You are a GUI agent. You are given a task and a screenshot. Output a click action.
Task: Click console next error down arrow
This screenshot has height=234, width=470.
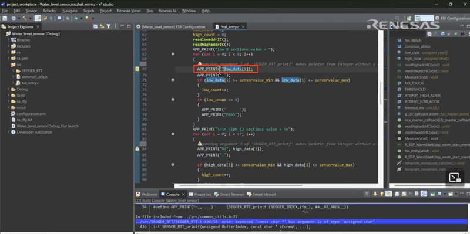[x=375, y=194]
